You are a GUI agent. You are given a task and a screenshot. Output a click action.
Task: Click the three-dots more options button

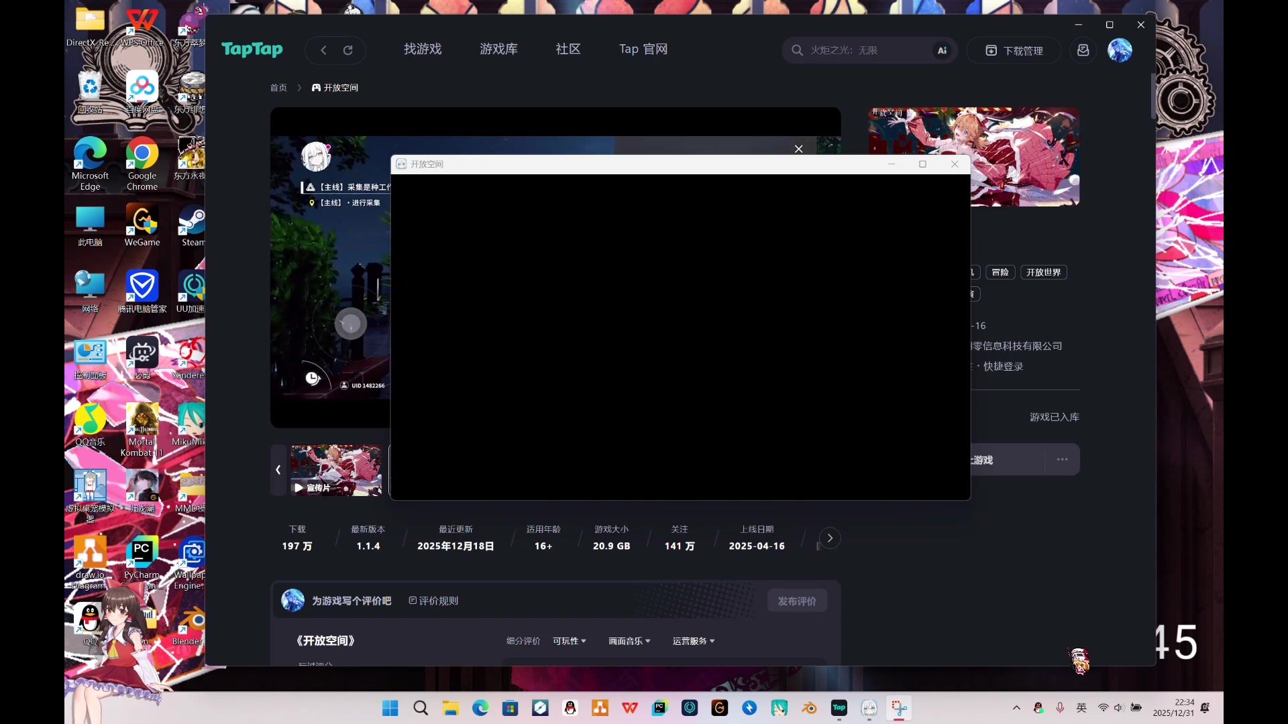tap(1062, 460)
